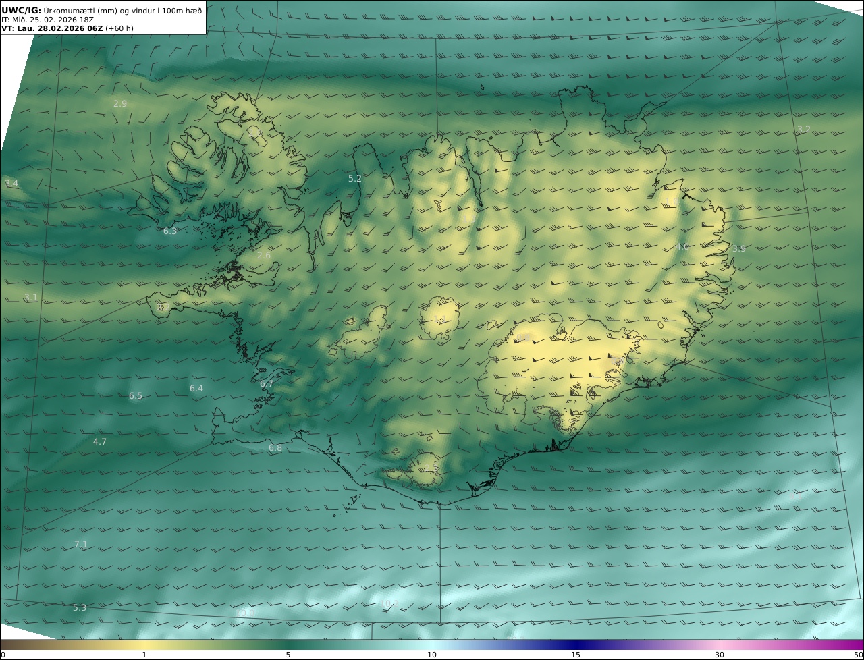The image size is (864, 660).
Task: Click the 3.2 value label
Action: [x=803, y=129]
